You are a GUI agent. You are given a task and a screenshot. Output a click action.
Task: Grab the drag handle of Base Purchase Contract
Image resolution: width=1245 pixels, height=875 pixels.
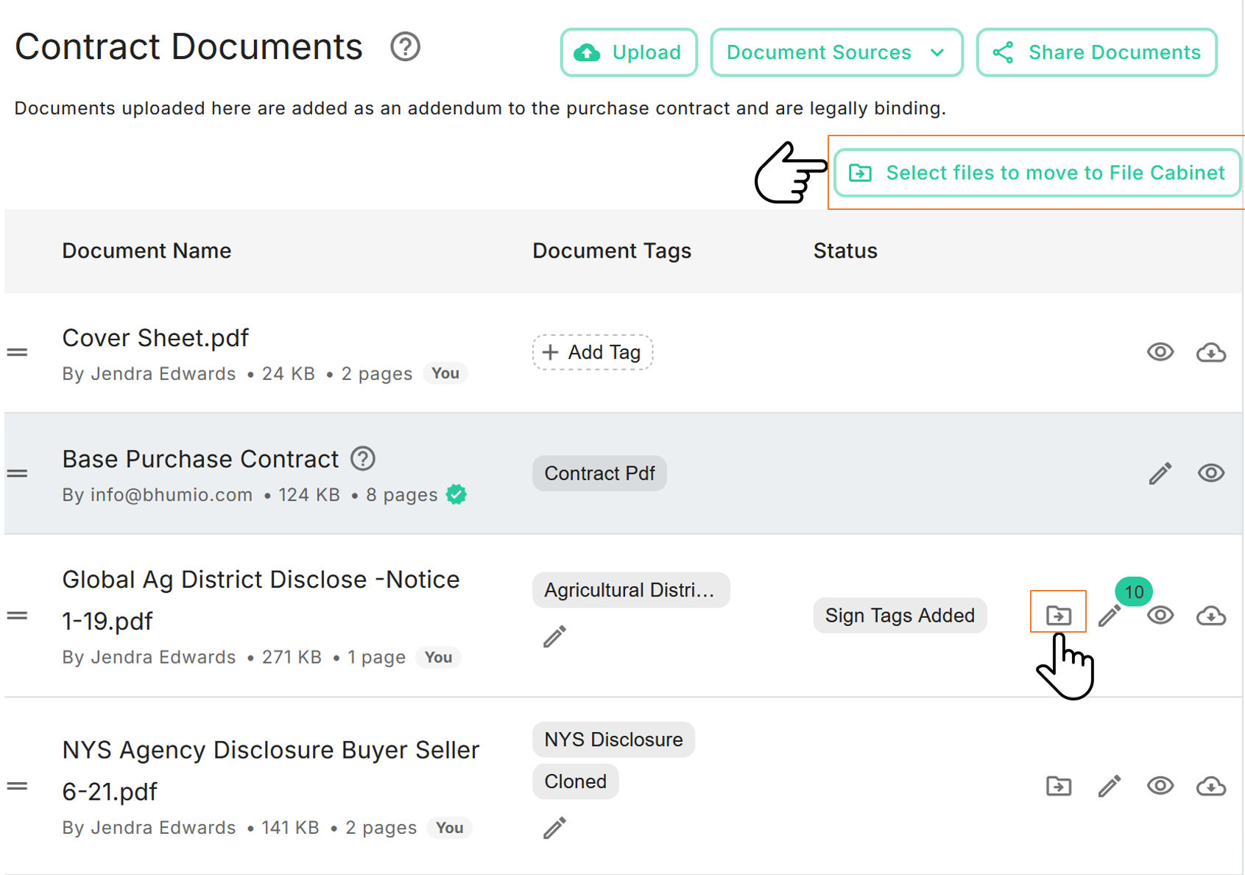pyautogui.click(x=18, y=474)
